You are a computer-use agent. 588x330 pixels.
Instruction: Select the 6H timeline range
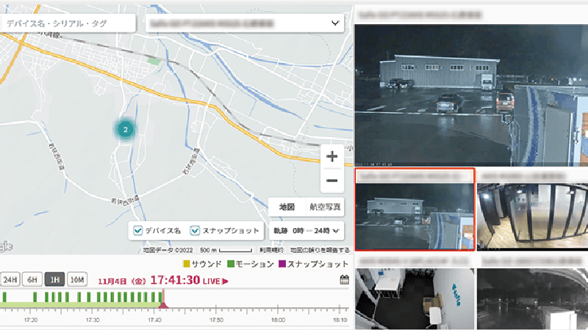point(32,279)
